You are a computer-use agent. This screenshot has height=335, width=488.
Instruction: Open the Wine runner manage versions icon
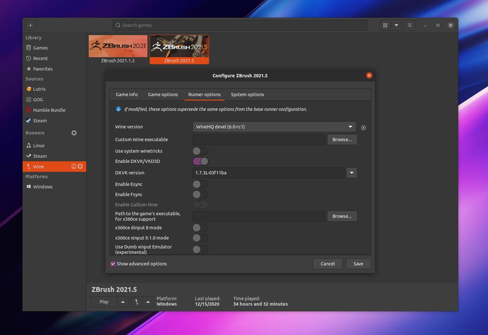(74, 166)
